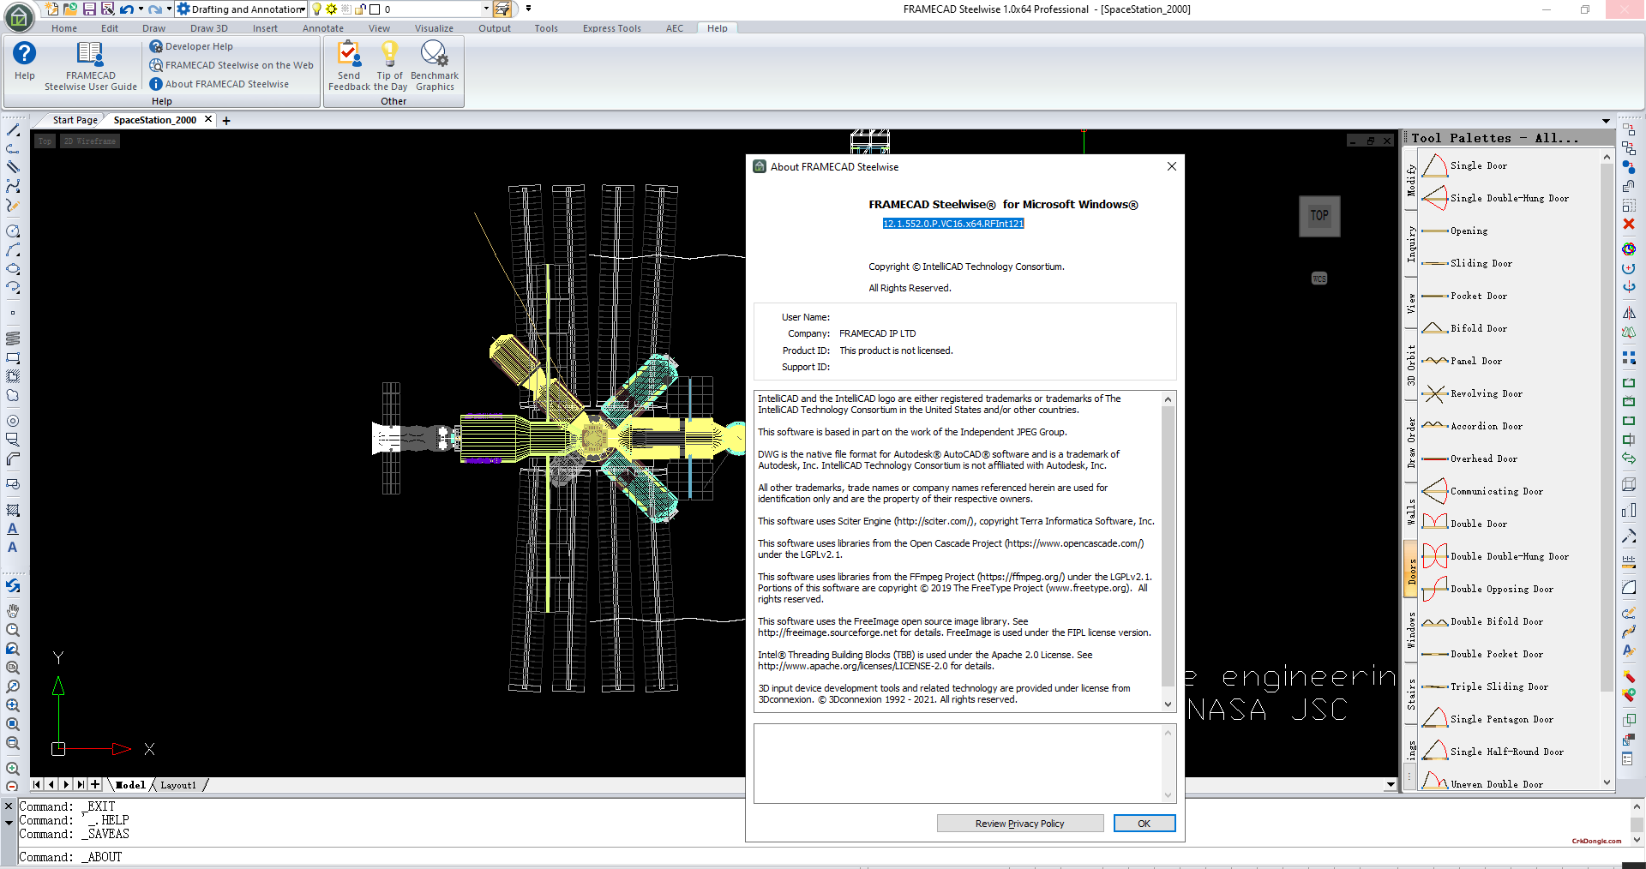Select the Layout1 tab
Image resolution: width=1646 pixels, height=869 pixels.
pos(178,785)
